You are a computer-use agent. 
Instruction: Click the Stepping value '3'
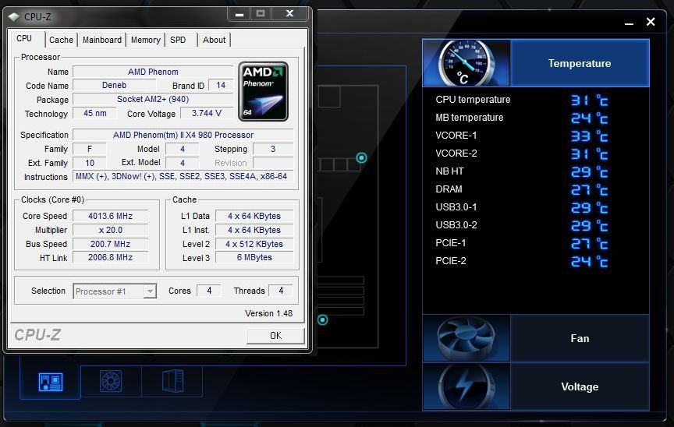pyautogui.click(x=273, y=149)
